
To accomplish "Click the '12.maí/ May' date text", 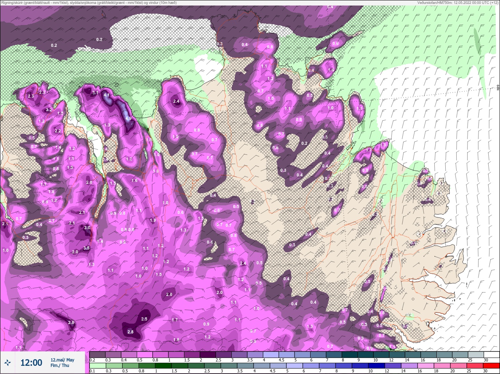I will point(62,360).
